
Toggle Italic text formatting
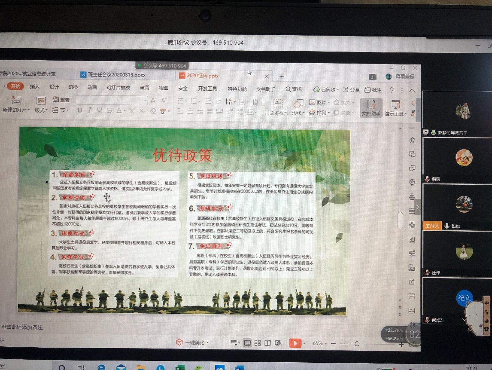tap(90, 111)
